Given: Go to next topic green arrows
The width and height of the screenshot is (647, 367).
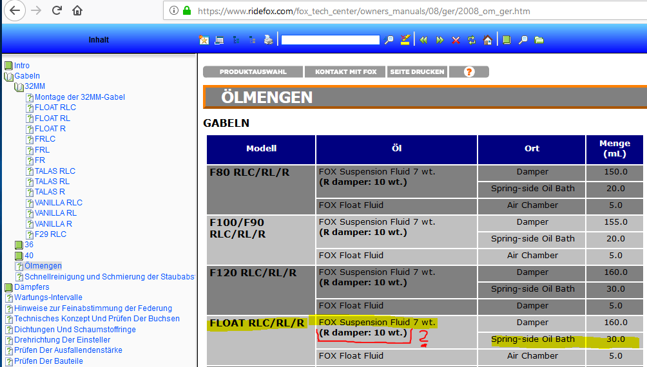Looking at the screenshot, I should point(440,40).
